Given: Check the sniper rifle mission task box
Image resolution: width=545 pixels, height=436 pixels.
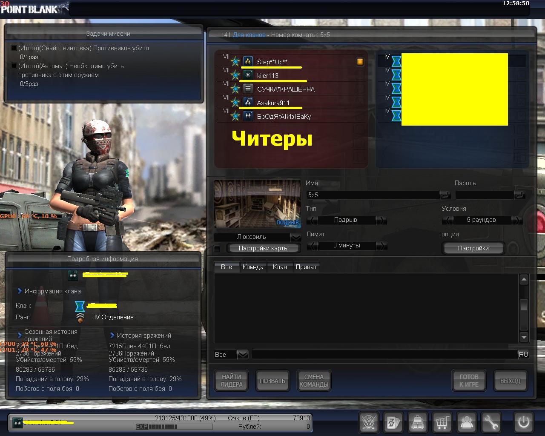Looking at the screenshot, I should 14,48.
